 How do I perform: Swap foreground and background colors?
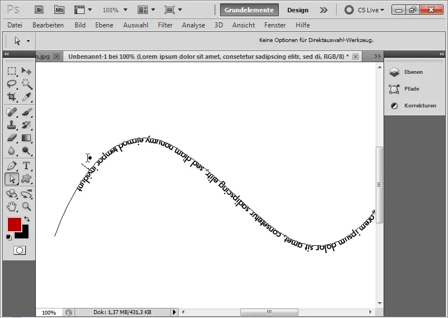point(26,219)
